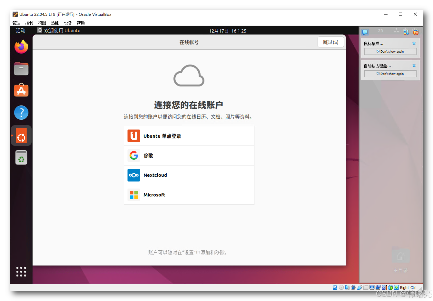Viewport: 433px width, 301px height.
Task: Open the 设备 menu in VirtualBox
Action: 68,23
